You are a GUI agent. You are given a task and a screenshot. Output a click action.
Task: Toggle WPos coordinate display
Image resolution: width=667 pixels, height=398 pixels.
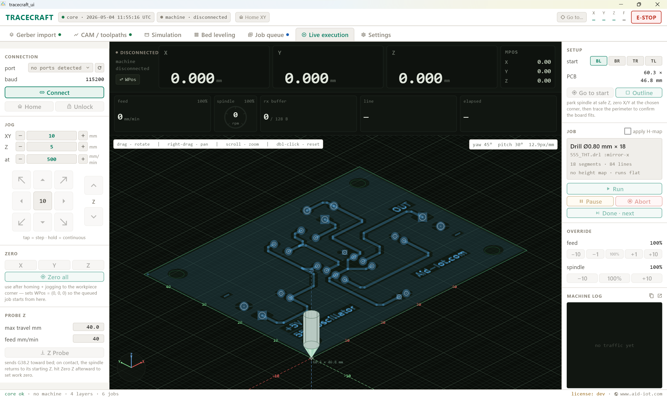click(x=128, y=79)
